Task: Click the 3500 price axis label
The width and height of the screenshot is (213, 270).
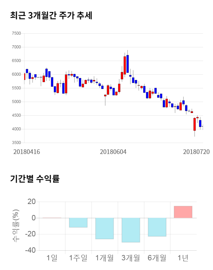Action: [16, 143]
